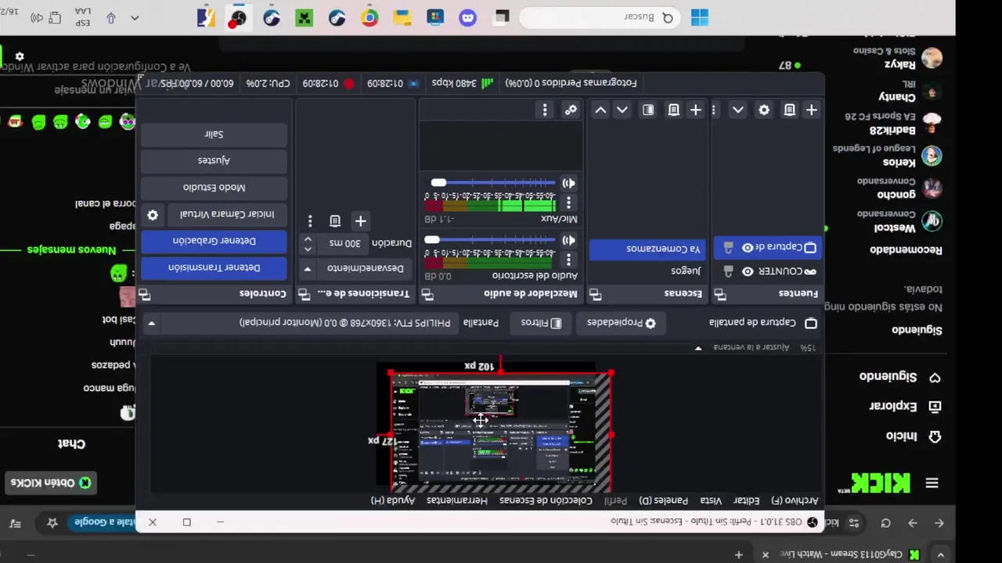Open Kick chat settings gear
This screenshot has width=1002, height=563.
(20, 56)
